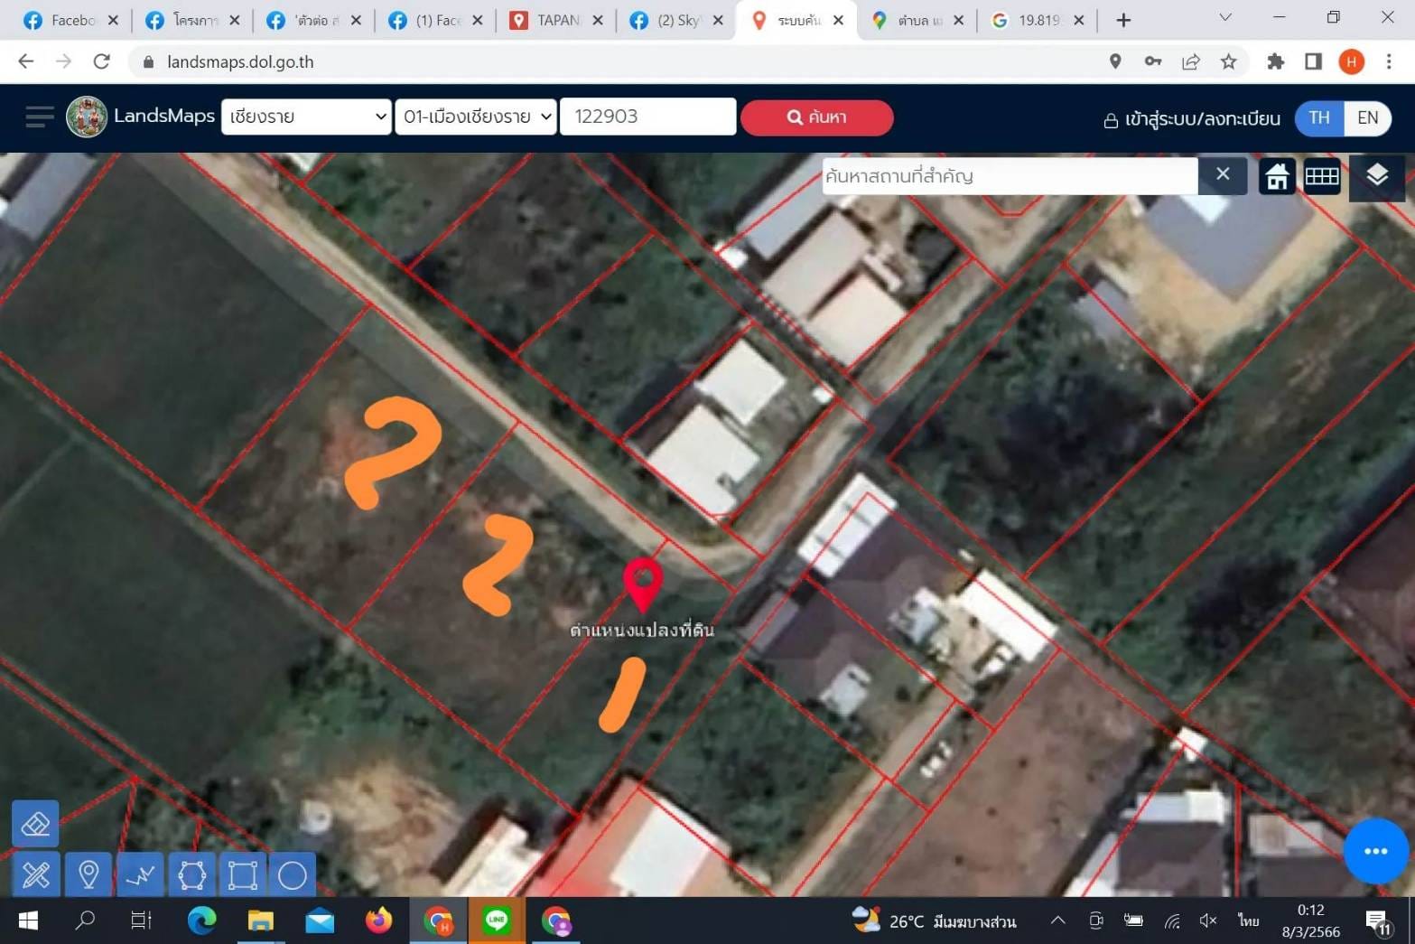Switch language to TH
1415x944 pixels.
coord(1319,118)
